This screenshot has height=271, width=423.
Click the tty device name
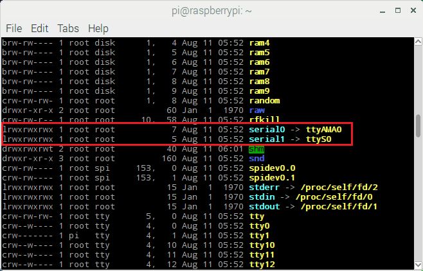tap(257, 216)
